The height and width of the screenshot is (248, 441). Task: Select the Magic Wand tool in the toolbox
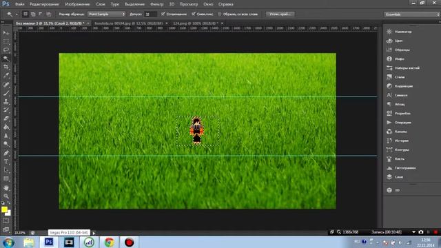coord(6,59)
